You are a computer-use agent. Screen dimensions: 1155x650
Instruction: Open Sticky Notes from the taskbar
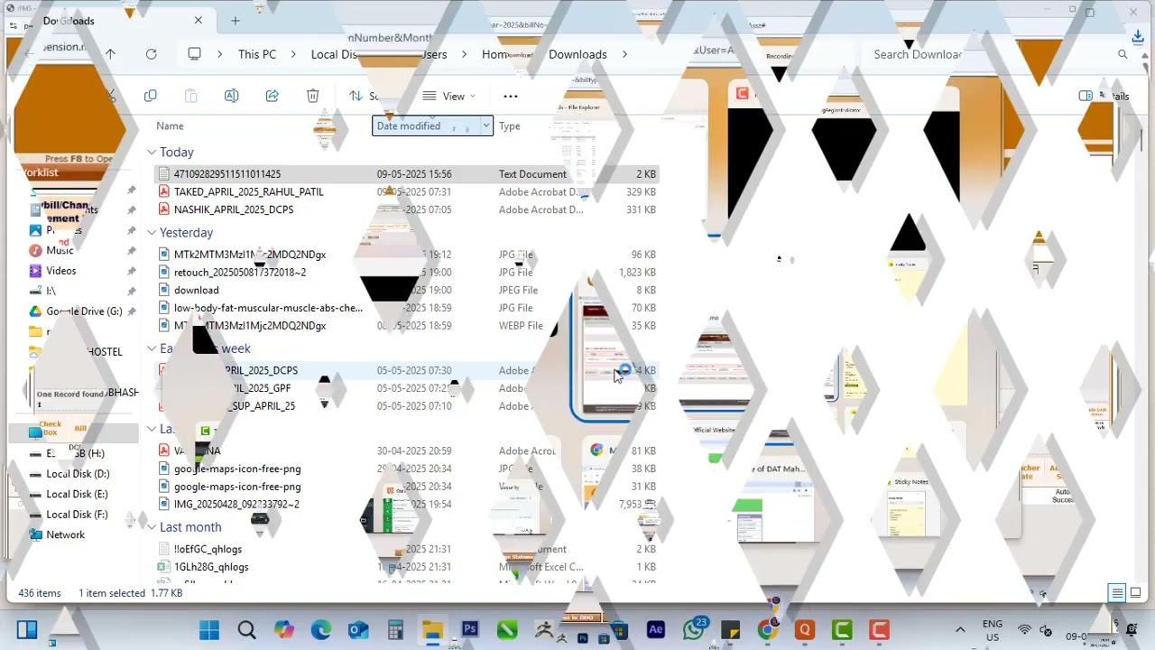click(731, 630)
